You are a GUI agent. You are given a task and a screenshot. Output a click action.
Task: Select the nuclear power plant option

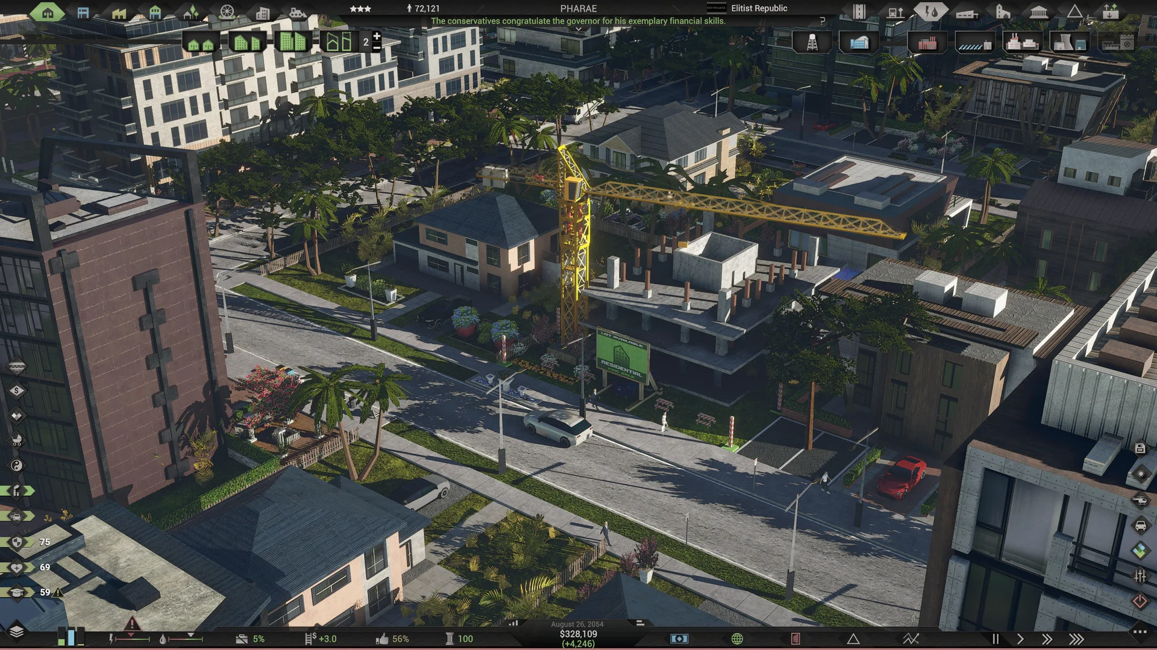(1068, 42)
